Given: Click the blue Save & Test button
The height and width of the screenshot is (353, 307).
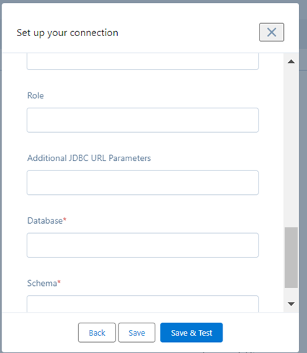Looking at the screenshot, I should pyautogui.click(x=191, y=333).
